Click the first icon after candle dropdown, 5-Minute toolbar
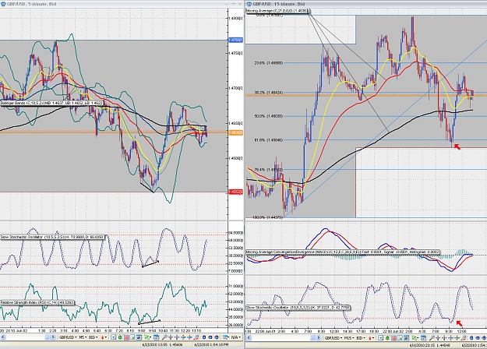This screenshot has width=487, height=349. click(113, 337)
